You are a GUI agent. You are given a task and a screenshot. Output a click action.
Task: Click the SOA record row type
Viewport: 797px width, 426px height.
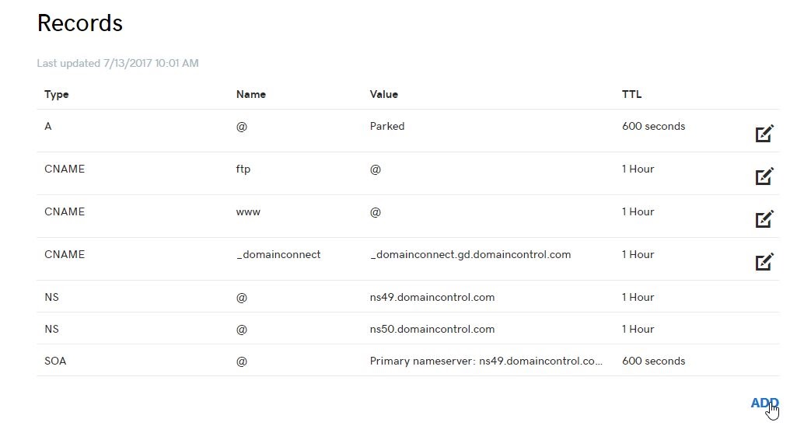coord(55,361)
